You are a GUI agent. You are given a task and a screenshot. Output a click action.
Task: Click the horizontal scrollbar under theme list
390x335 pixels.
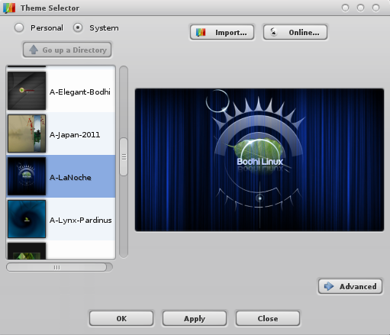(56, 267)
